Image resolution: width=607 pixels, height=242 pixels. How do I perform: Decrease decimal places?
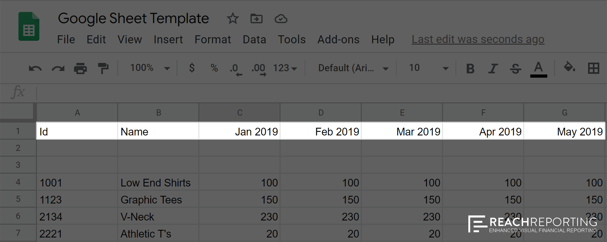pos(235,68)
